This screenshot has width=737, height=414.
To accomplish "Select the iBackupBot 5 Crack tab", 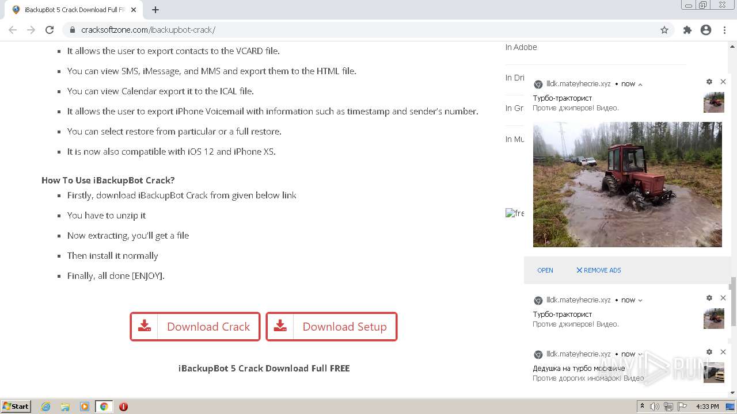I will pos(75,10).
